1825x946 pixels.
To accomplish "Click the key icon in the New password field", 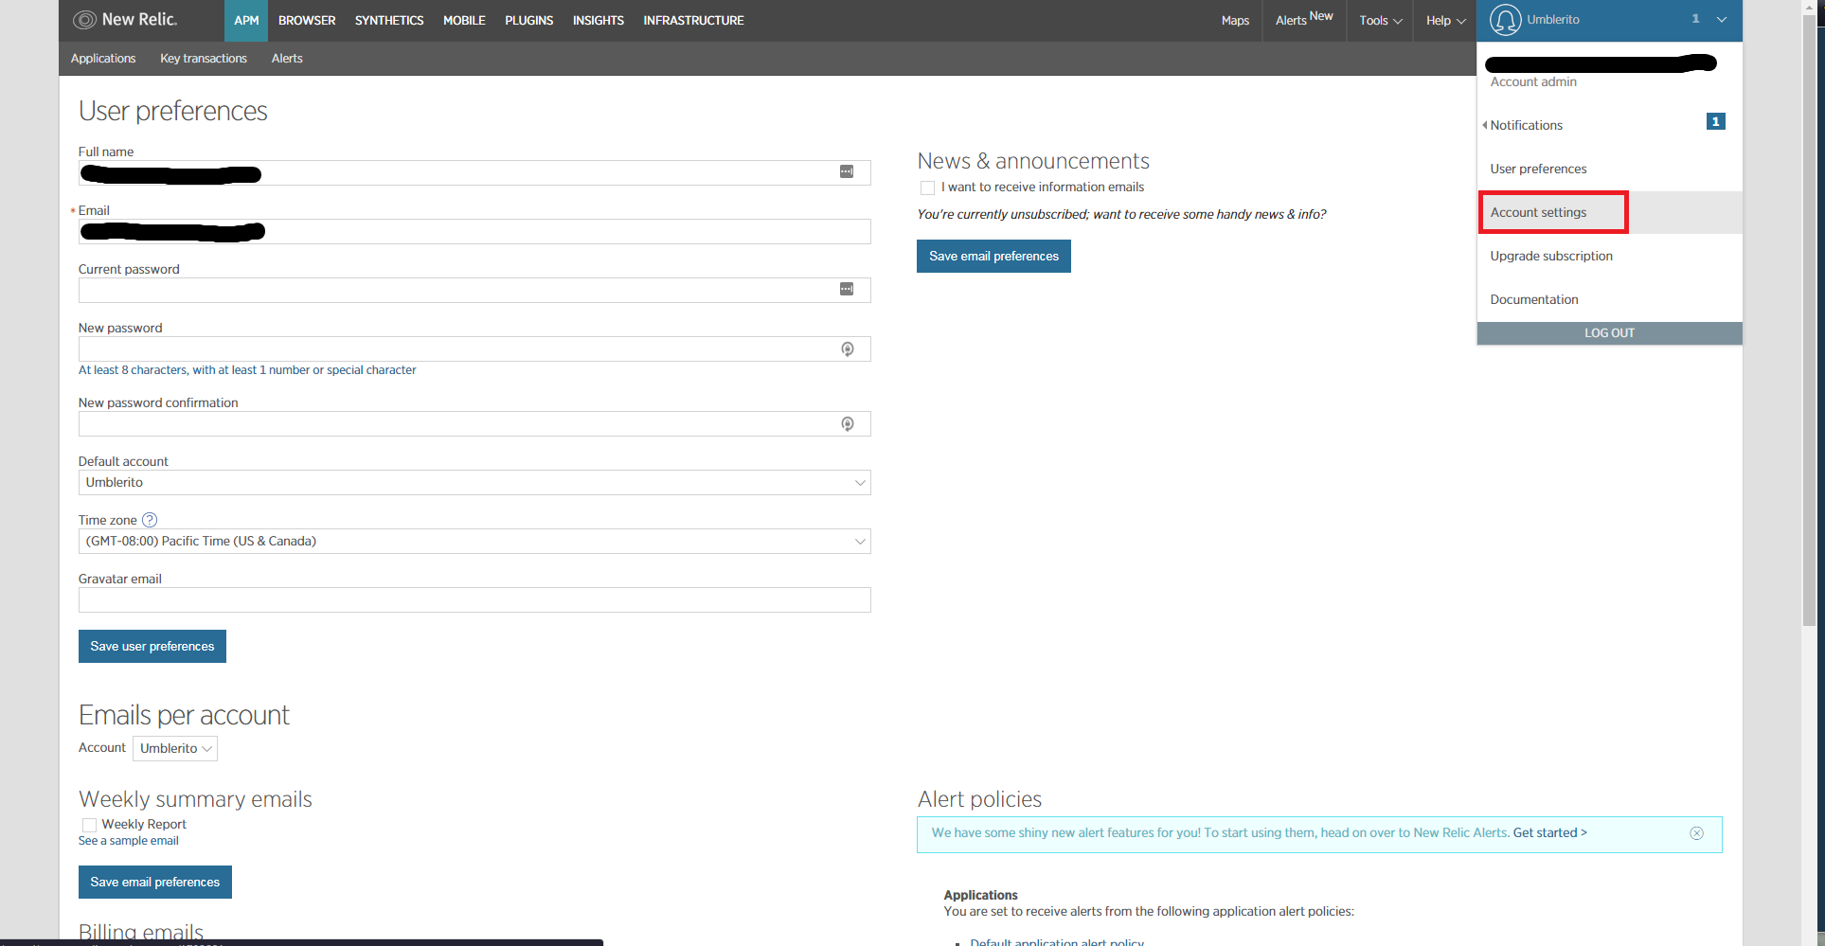I will pyautogui.click(x=848, y=349).
